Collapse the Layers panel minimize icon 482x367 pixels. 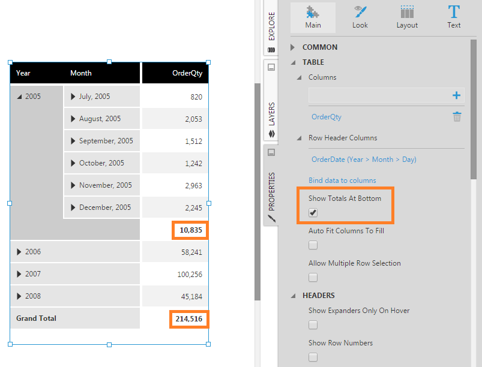coord(271,67)
